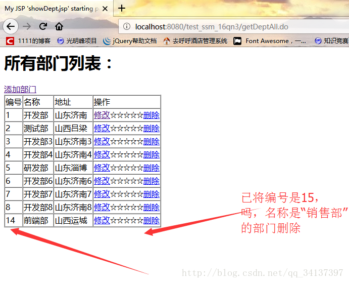Click 修改 for 开发部3 row

pos(102,142)
